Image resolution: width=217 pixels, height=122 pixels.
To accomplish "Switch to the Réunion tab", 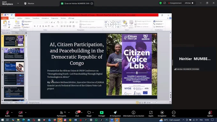I will 29,3.
